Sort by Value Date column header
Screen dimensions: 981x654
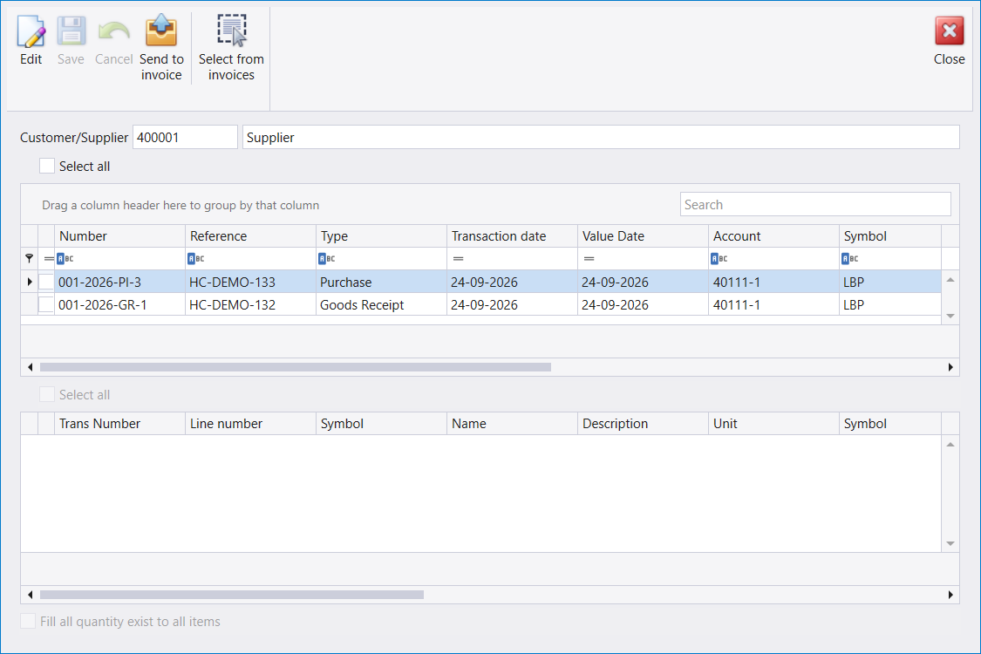(x=644, y=236)
